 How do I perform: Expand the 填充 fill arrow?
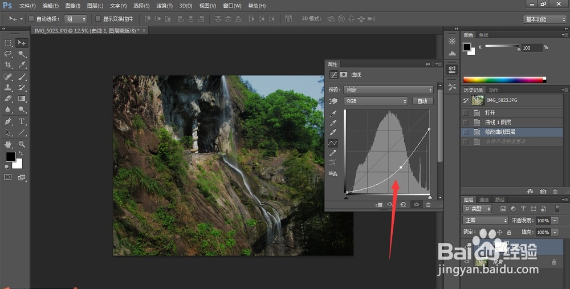click(x=555, y=232)
